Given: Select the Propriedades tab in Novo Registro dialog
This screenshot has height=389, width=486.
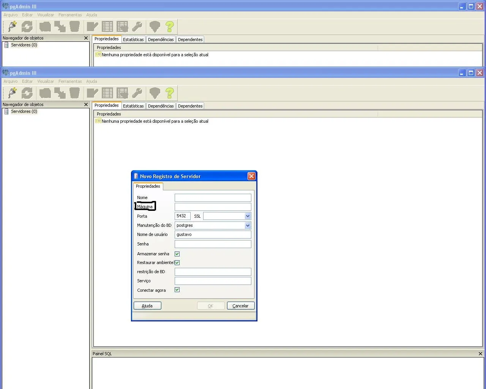Looking at the screenshot, I should click(x=148, y=186).
